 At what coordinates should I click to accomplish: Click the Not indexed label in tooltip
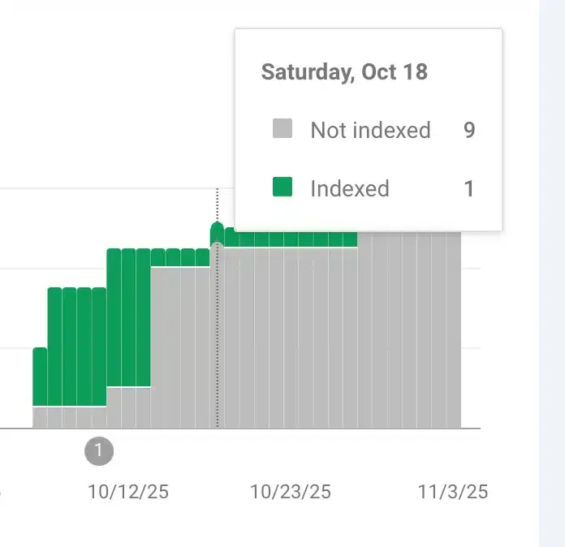[x=370, y=130]
